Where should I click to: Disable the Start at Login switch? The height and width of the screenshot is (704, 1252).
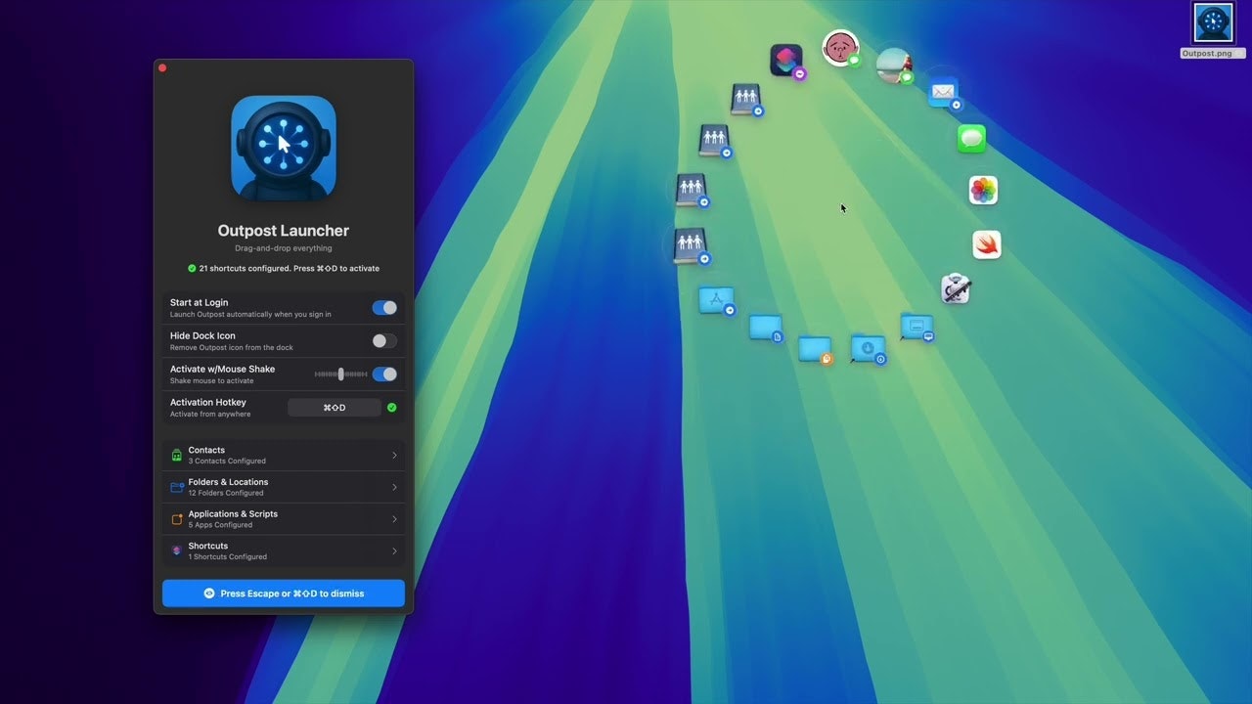click(x=384, y=308)
